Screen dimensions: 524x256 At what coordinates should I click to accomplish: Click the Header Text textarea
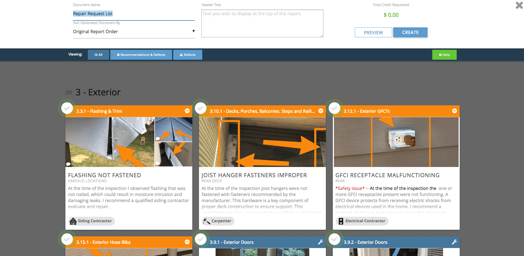pyautogui.click(x=262, y=23)
